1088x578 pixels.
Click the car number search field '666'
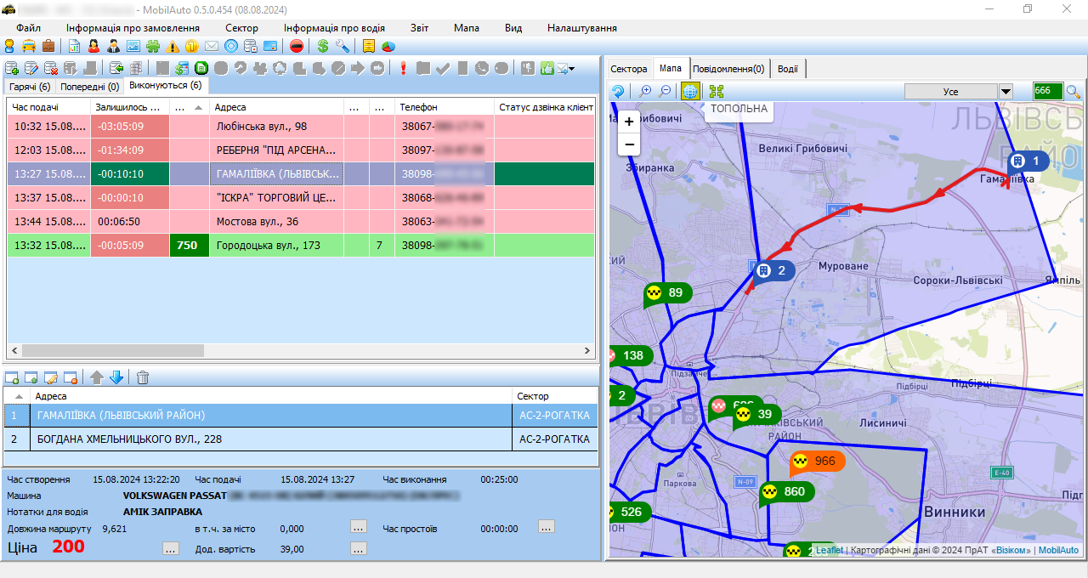point(1047,91)
